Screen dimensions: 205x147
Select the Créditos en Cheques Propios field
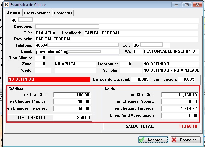pos(72,102)
